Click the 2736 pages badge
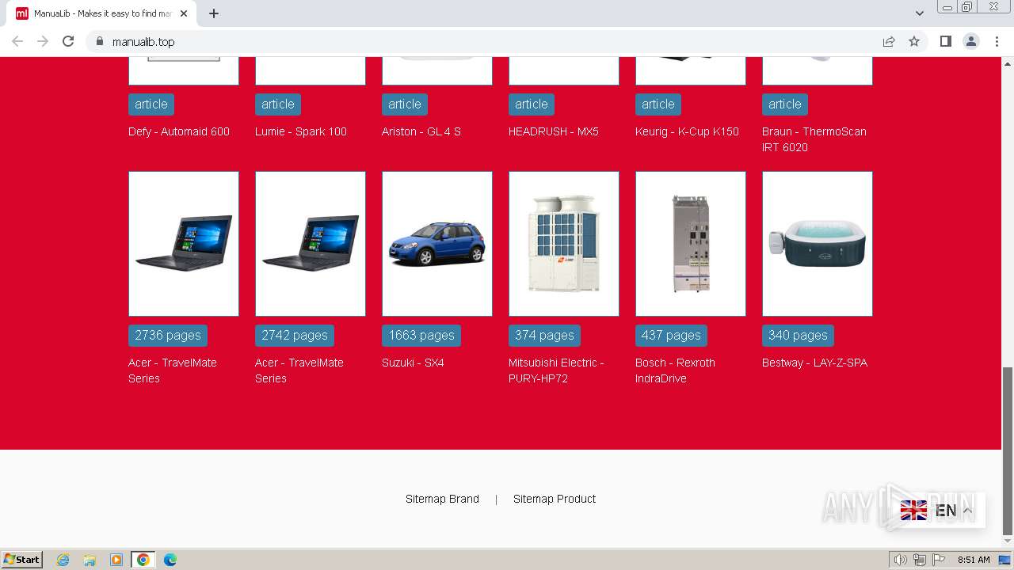 point(168,336)
